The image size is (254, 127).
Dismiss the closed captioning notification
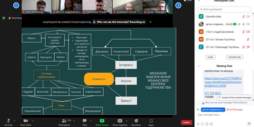click(150, 22)
